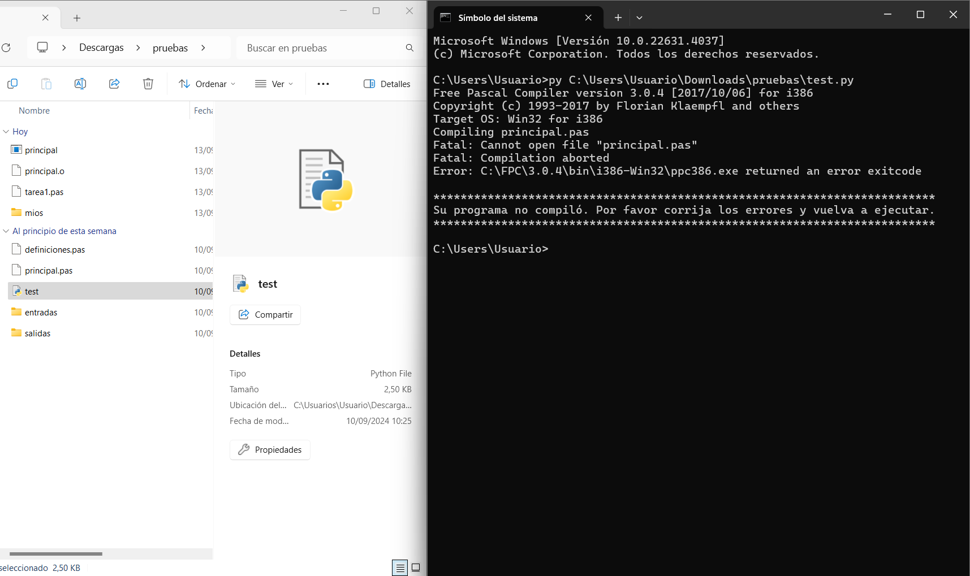
Task: Click the refresh icon beside address bar
Action: (x=6, y=48)
